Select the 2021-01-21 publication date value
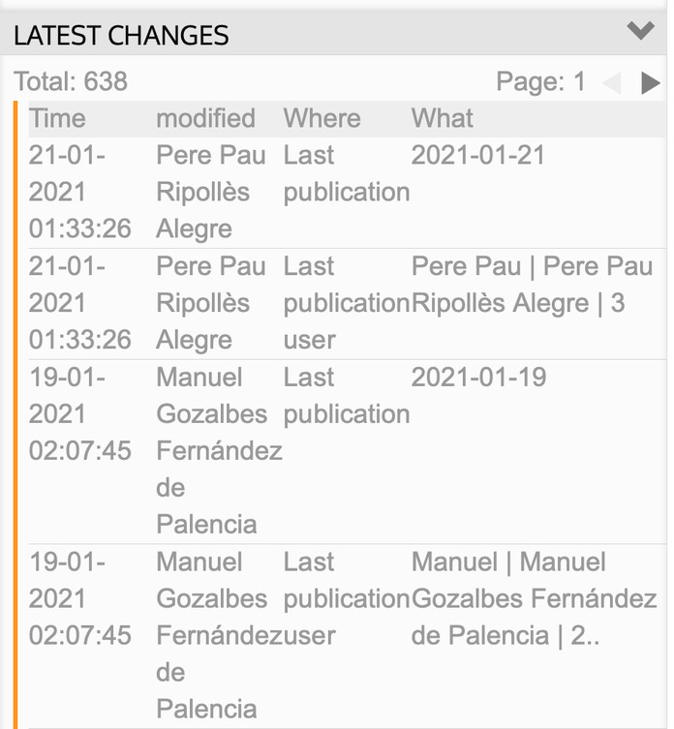The width and height of the screenshot is (674, 729). coord(477,155)
